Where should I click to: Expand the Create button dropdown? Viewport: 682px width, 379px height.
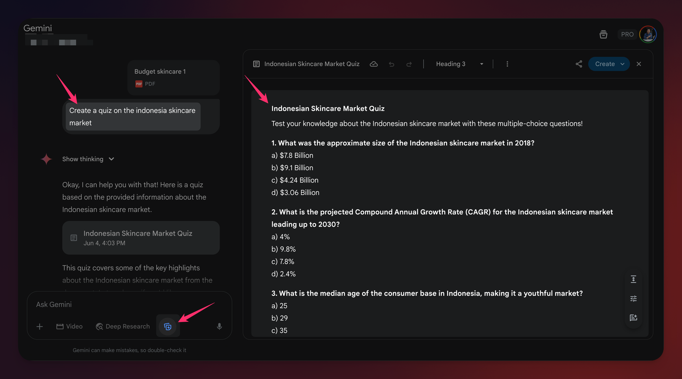(622, 64)
